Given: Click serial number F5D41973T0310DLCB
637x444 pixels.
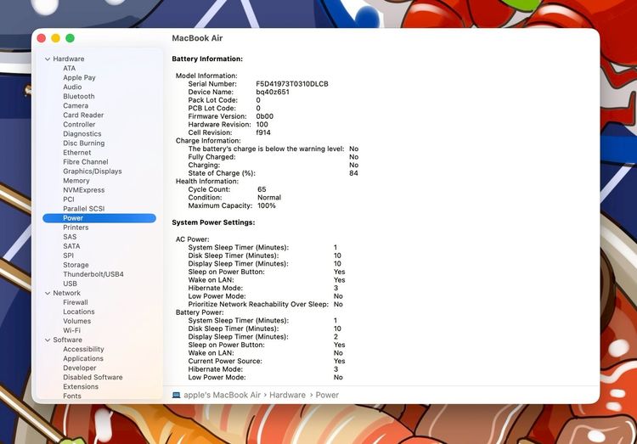Looking at the screenshot, I should point(292,84).
